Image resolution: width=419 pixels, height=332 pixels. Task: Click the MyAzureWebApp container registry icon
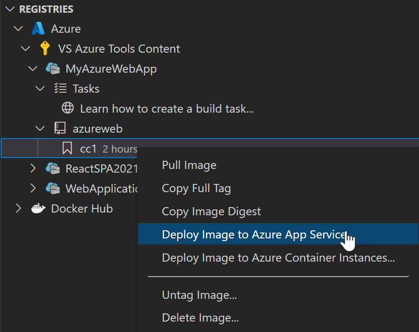pyautogui.click(x=53, y=69)
